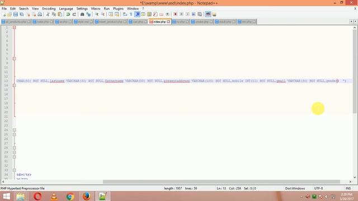358x201 pixels.
Task: Collapse the fold marker on line 14
Action: click(x=15, y=85)
